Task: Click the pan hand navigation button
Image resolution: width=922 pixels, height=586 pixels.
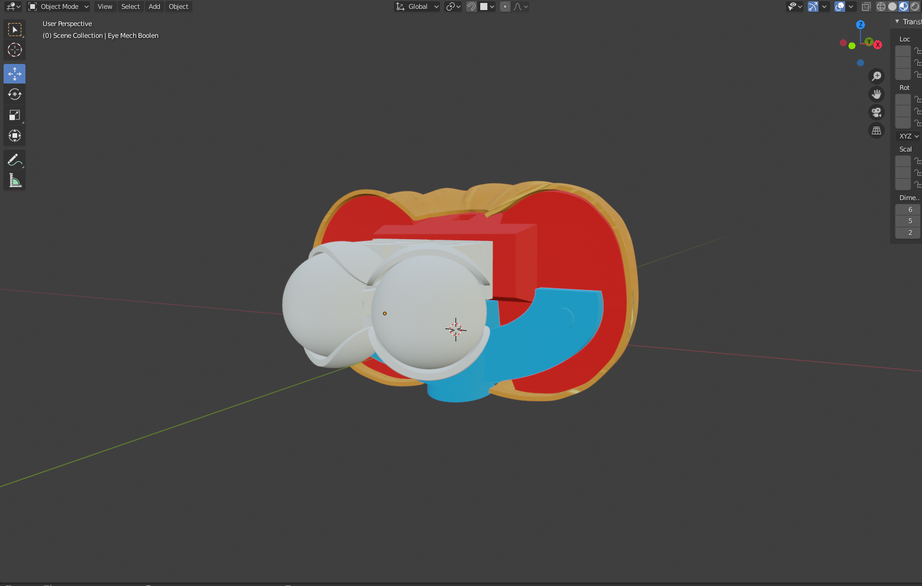Action: tap(876, 94)
